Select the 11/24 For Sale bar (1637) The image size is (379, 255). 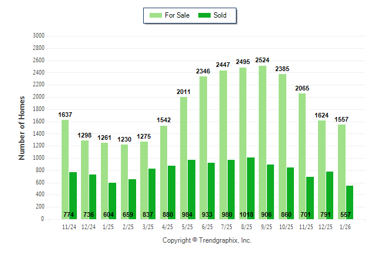point(65,169)
